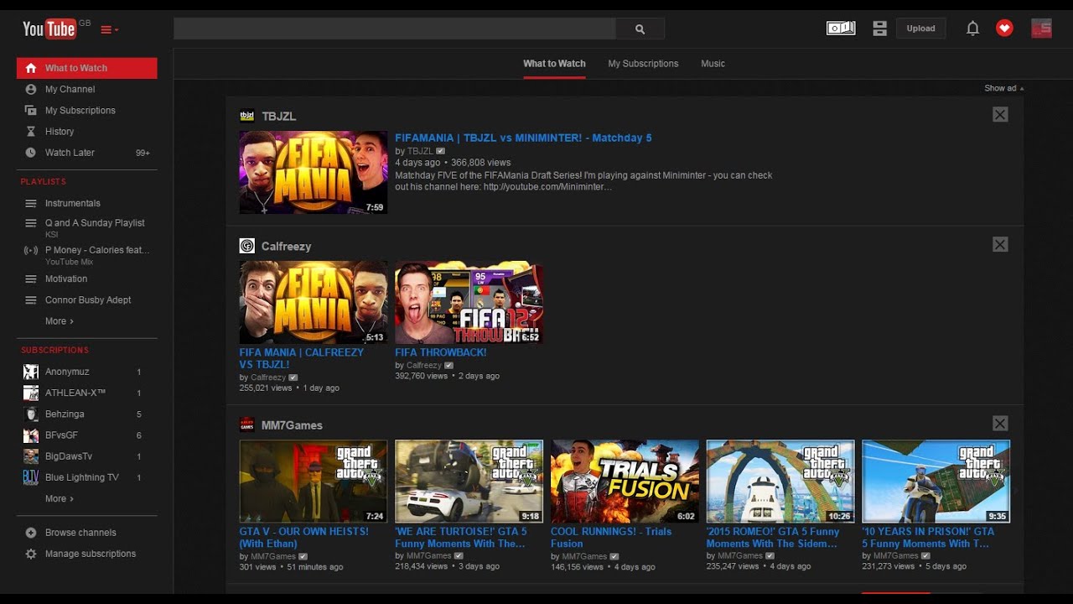Switch to the What to Watch tab

coord(554,64)
